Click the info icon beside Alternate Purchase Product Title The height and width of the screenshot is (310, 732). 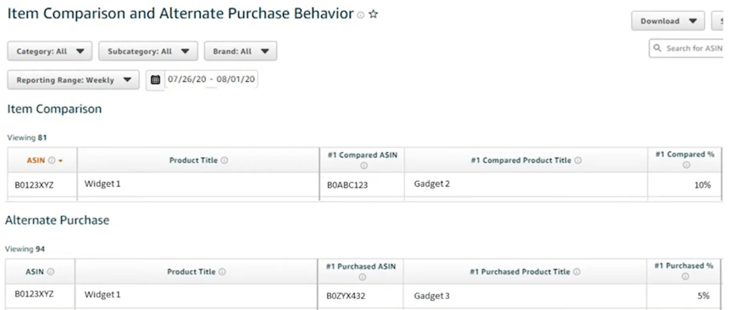222,272
